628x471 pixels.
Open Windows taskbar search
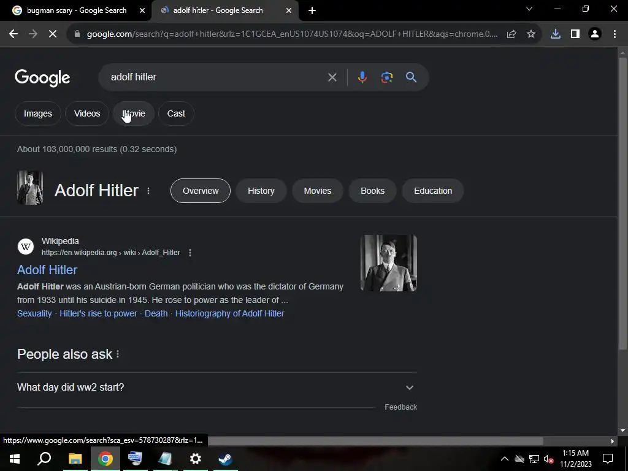[44, 459]
